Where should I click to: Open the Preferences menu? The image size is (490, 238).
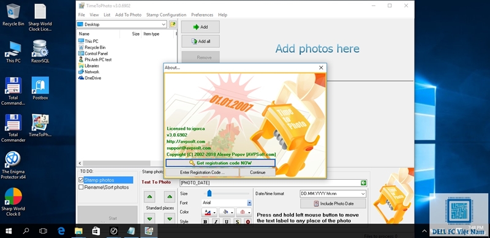pos(202,15)
